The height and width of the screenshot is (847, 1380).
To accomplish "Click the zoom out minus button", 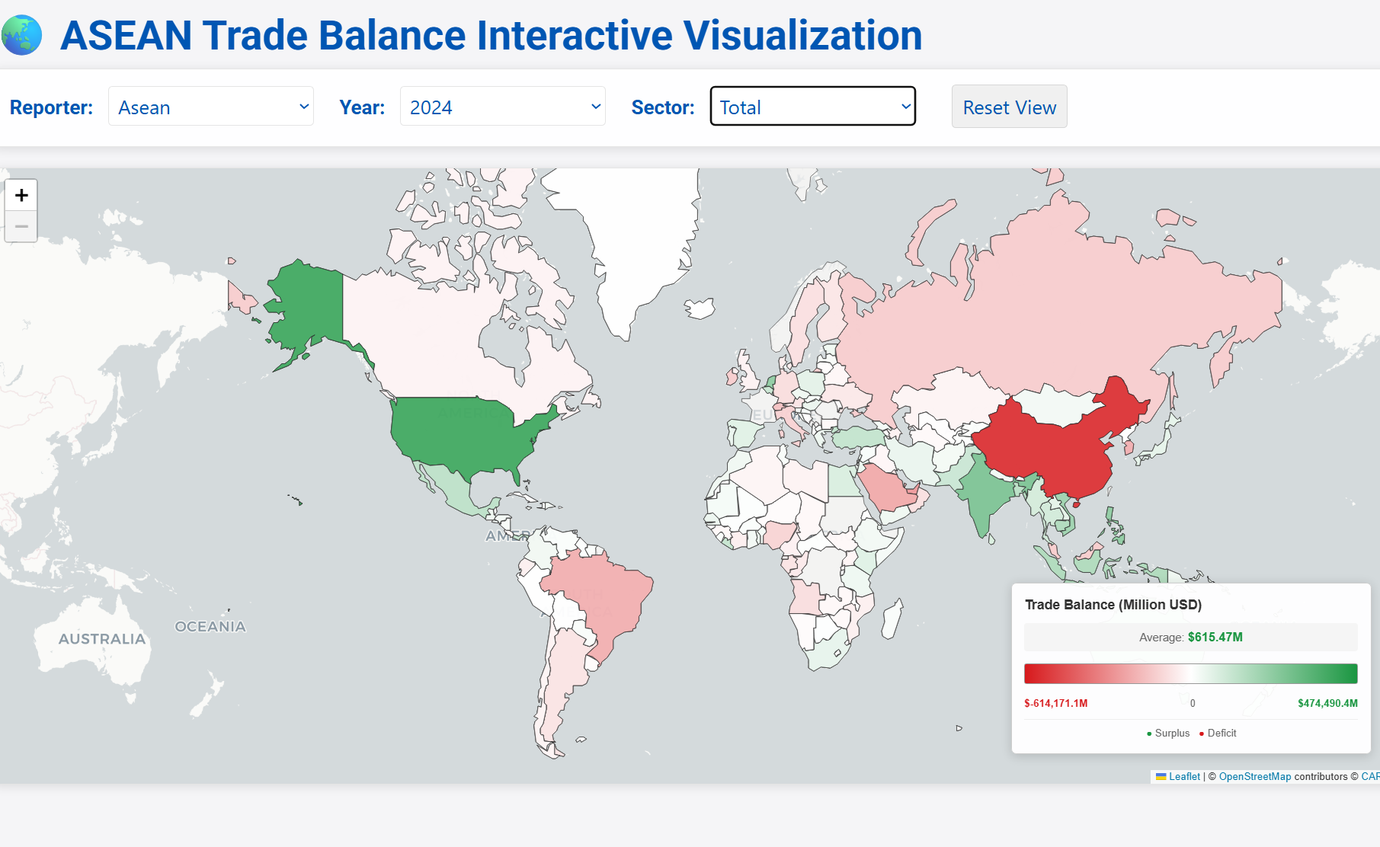I will 21,227.
